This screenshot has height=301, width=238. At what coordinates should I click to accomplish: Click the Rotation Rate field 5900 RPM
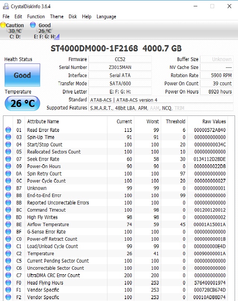217,75
